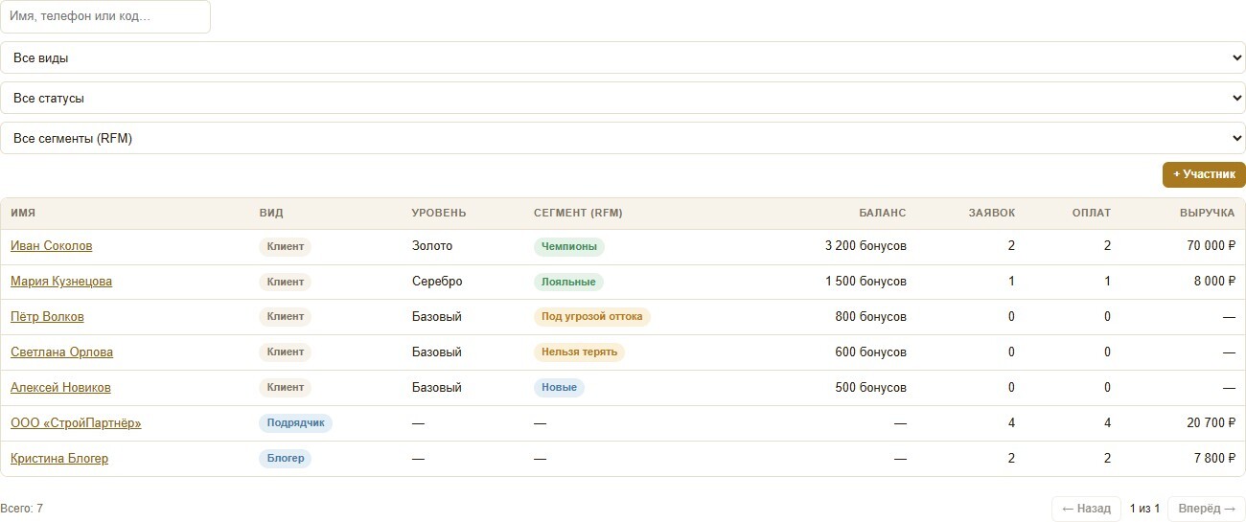Click the 'Новые' segment badge
Image resolution: width=1246 pixels, height=522 pixels.
coord(560,388)
